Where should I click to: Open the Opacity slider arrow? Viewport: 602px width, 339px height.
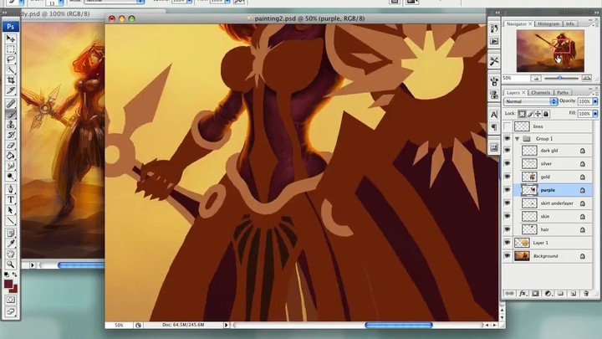[x=595, y=101]
